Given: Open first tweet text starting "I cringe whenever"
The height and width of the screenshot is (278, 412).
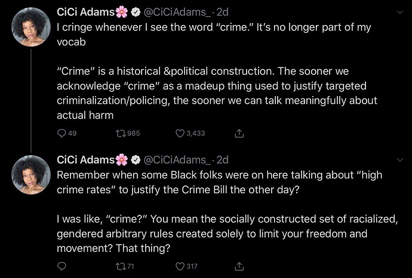Looking at the screenshot, I should (217, 71).
